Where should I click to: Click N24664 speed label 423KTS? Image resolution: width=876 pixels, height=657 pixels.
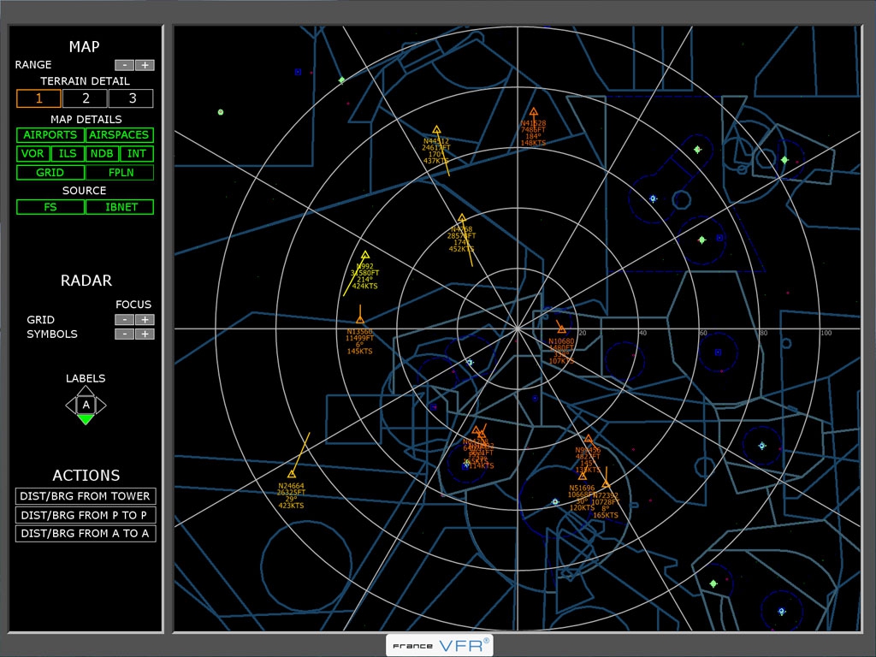click(x=291, y=506)
